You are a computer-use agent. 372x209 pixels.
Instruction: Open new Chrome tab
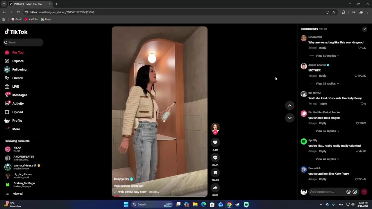click(56, 4)
